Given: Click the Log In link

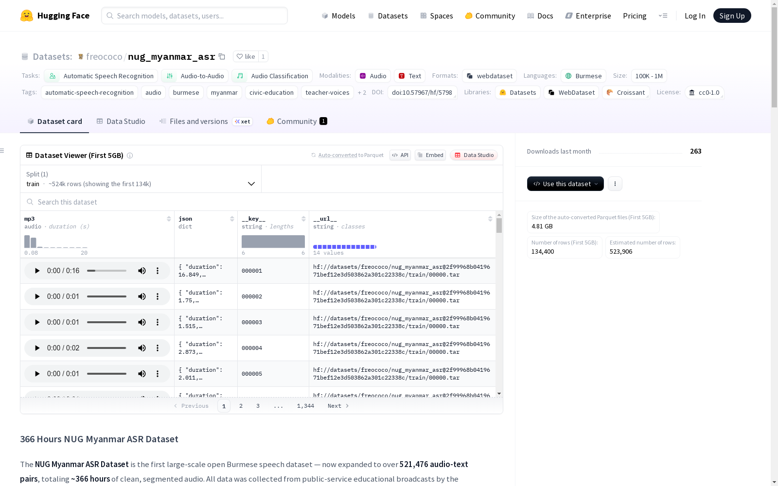Looking at the screenshot, I should click(x=695, y=16).
